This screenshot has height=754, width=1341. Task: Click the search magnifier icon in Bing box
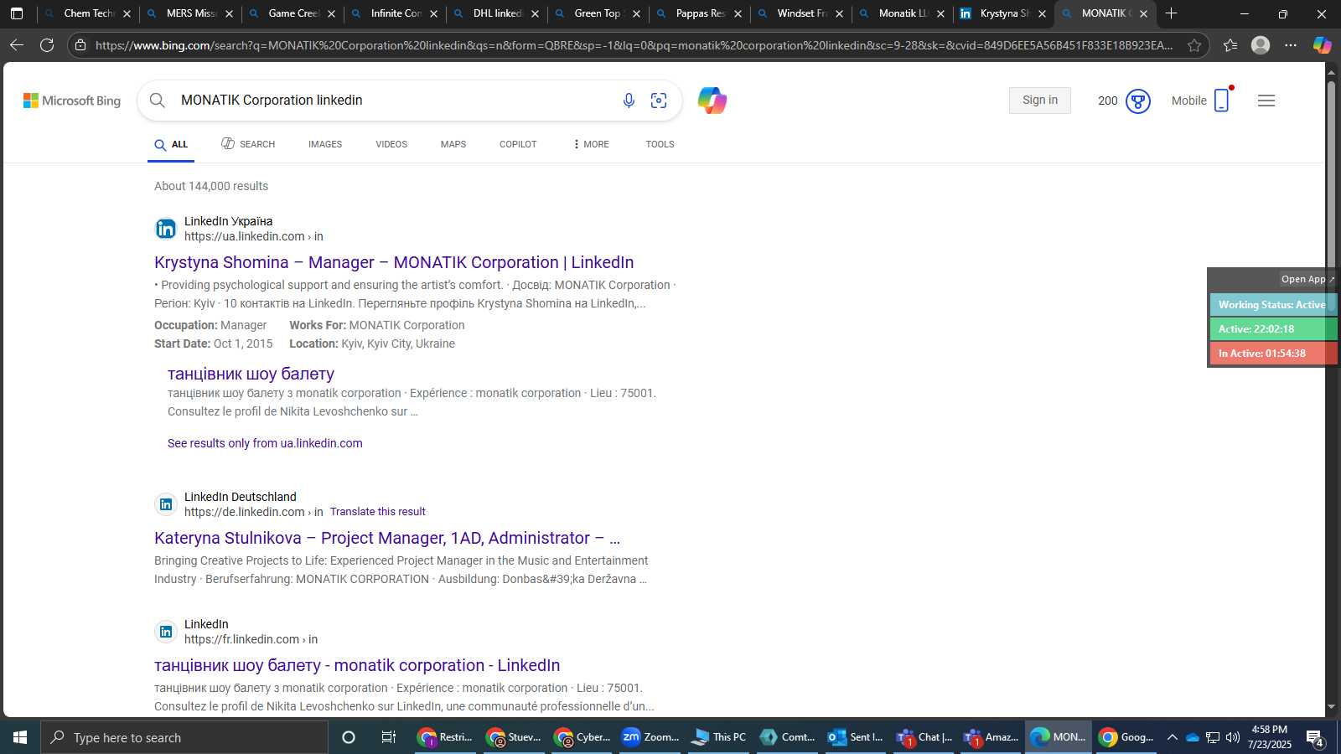[x=157, y=101]
